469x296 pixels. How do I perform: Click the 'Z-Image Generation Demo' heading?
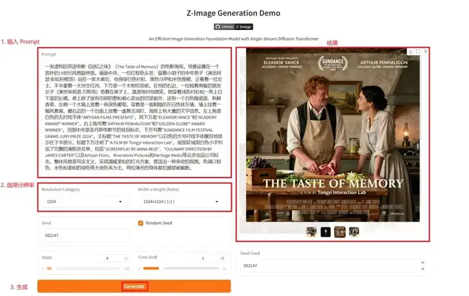click(233, 13)
